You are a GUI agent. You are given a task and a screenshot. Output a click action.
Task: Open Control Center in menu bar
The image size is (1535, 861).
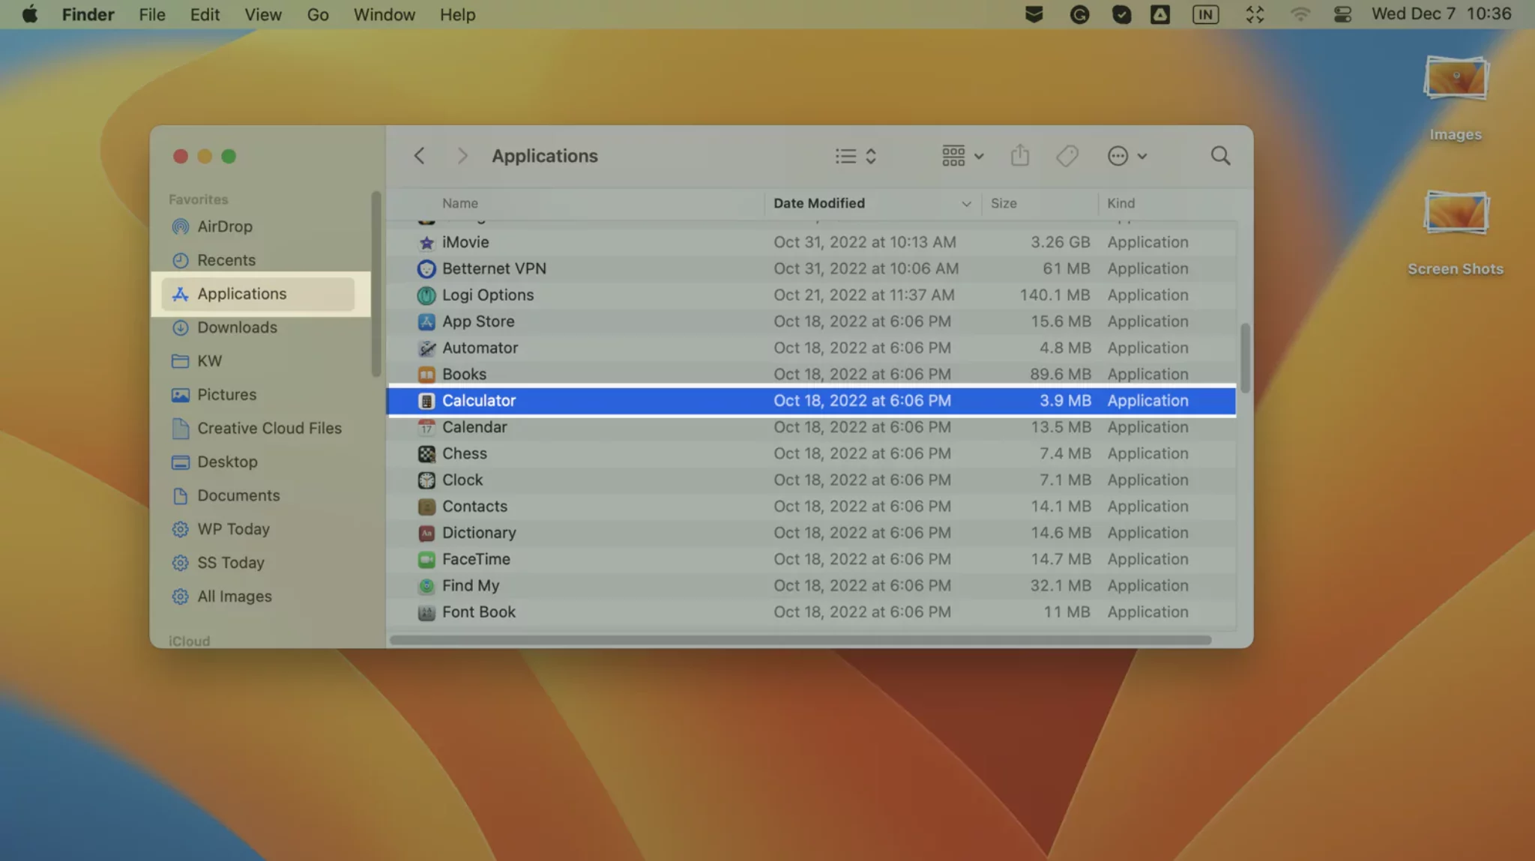coord(1342,14)
